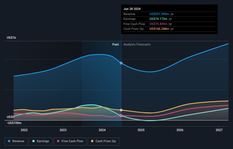The width and height of the screenshot is (233, 149).
Task: Toggle the Earnings legend button
Action: click(x=41, y=141)
